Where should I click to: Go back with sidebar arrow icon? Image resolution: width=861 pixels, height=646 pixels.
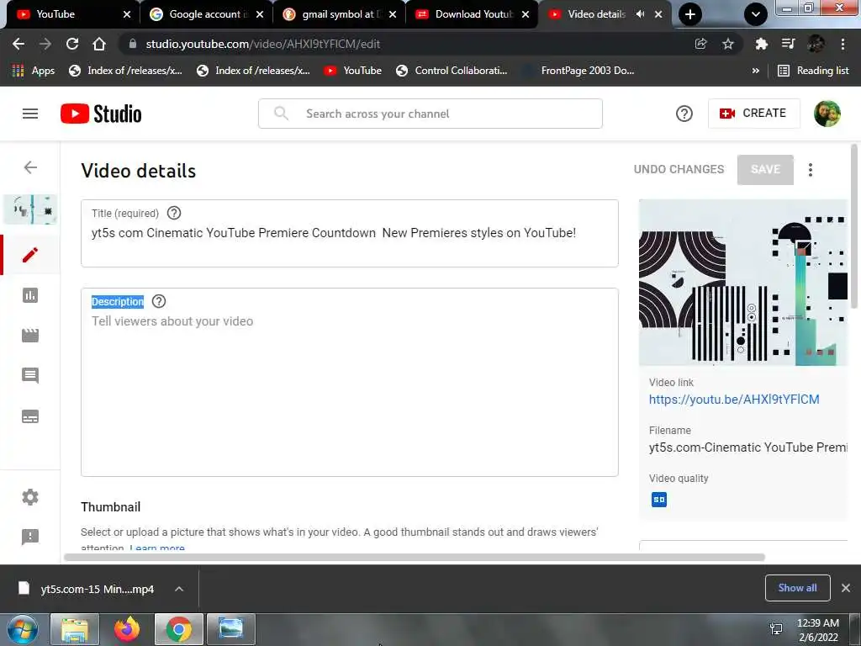30,167
